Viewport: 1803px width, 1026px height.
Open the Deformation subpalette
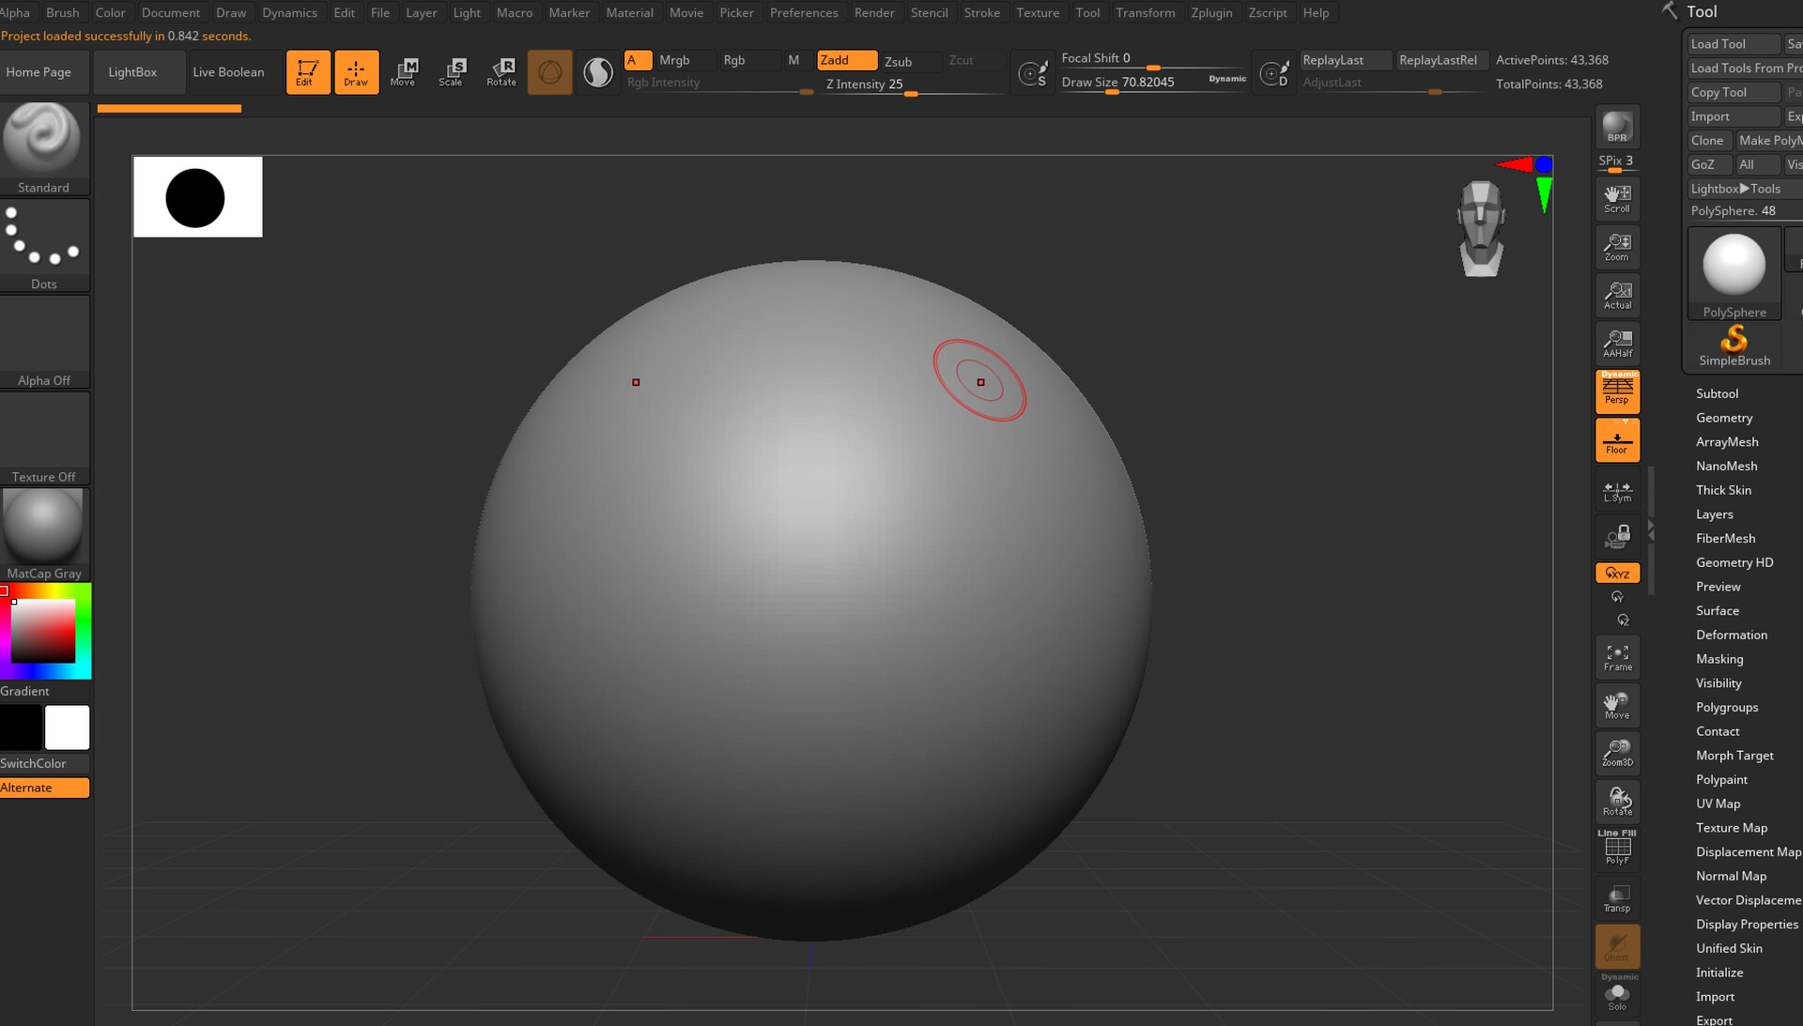pyautogui.click(x=1732, y=635)
